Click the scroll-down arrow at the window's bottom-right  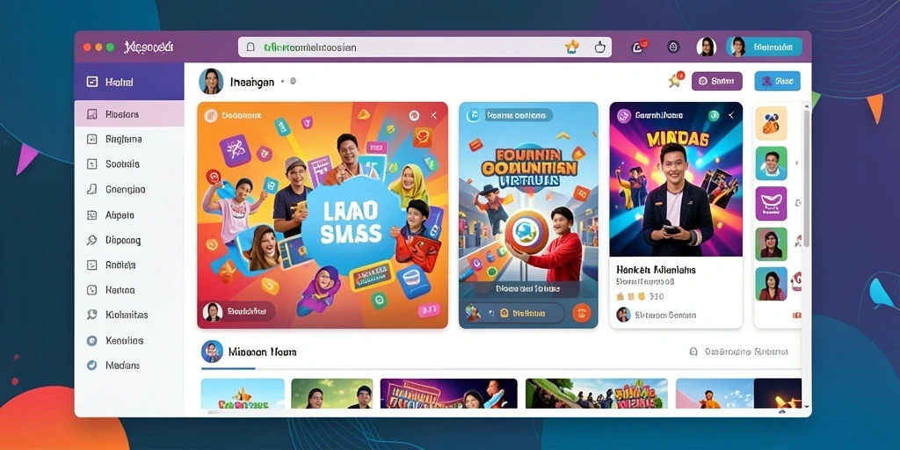[807, 405]
